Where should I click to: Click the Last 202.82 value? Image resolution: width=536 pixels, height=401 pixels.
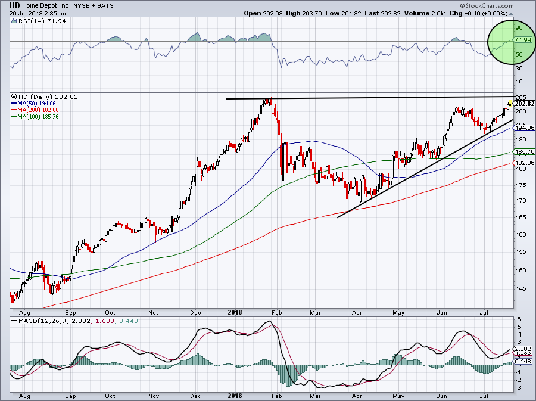tap(382, 13)
